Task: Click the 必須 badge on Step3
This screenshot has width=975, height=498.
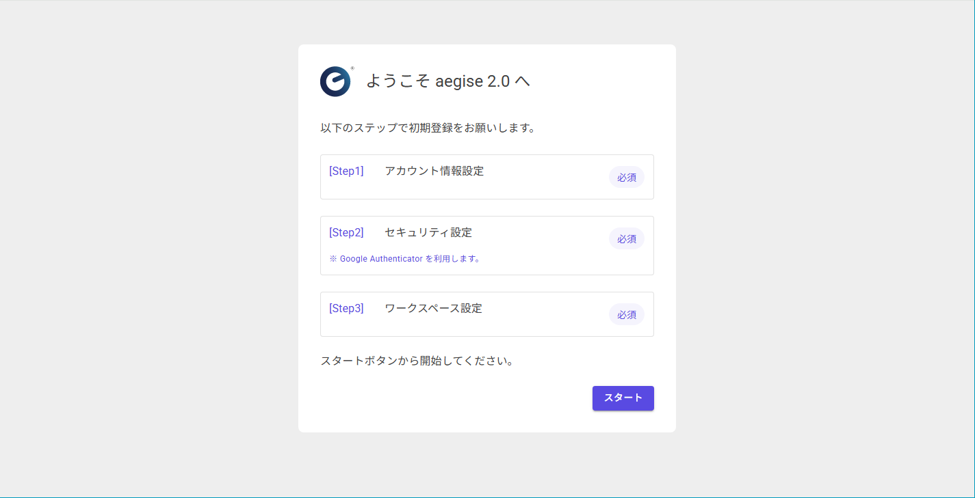Action: point(626,314)
